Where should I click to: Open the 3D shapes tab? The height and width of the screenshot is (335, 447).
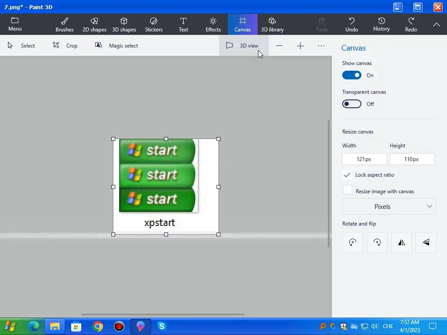124,24
